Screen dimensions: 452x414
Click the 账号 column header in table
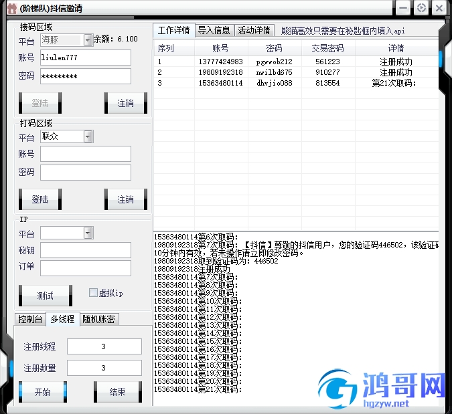point(221,48)
